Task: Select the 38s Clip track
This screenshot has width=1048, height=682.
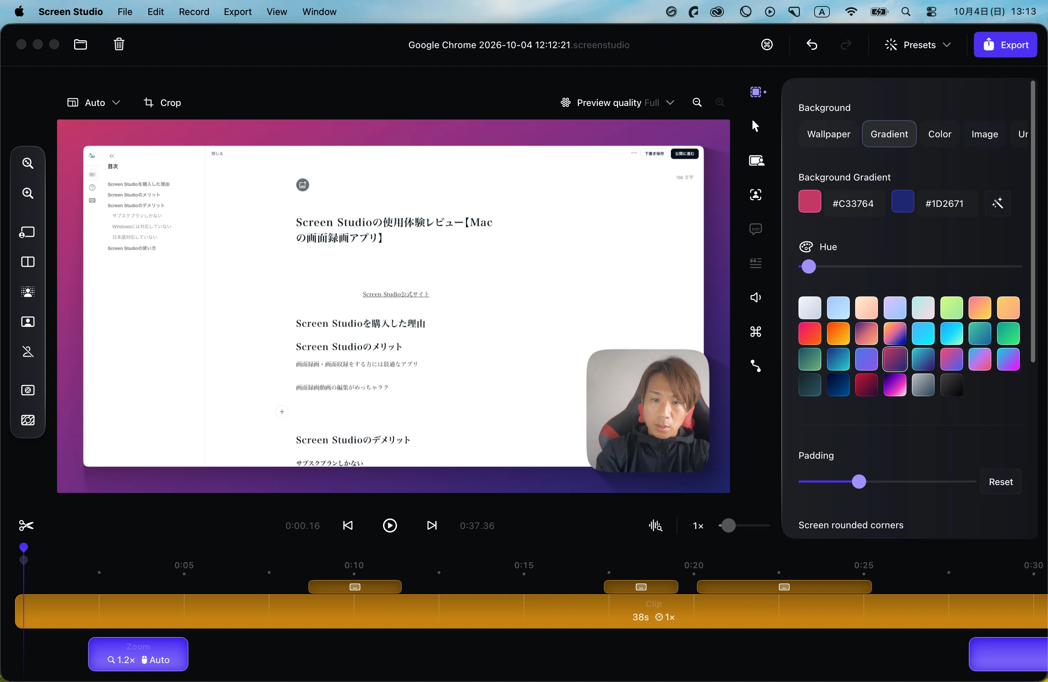Action: [531, 611]
